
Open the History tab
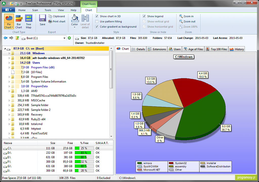237,49
